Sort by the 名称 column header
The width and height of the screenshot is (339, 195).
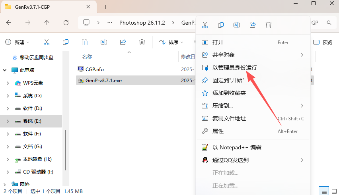(87, 56)
